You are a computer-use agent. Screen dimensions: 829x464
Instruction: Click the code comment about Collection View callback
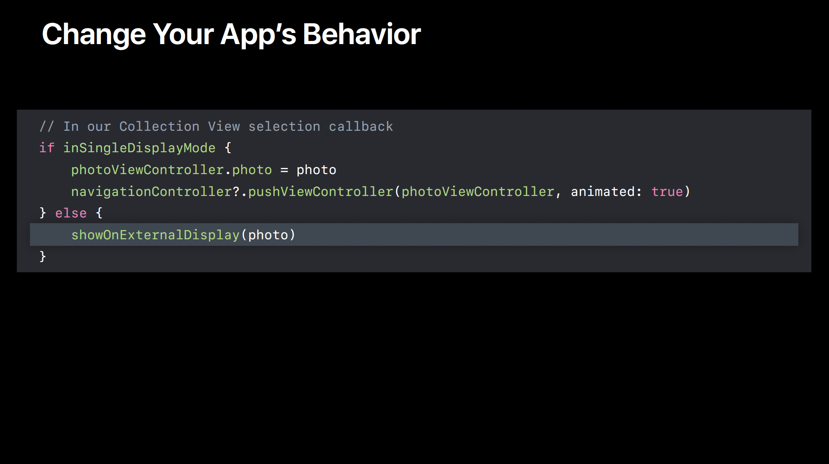(x=216, y=127)
